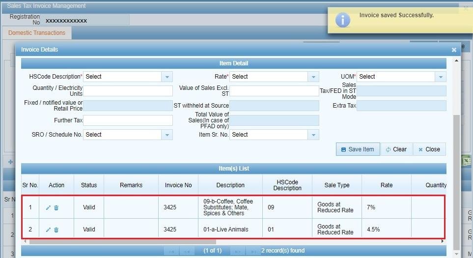Edit item row 2 with pencil icon

[x=48, y=229]
